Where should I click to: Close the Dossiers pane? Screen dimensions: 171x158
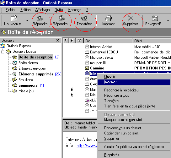pyautogui.click(x=58, y=41)
